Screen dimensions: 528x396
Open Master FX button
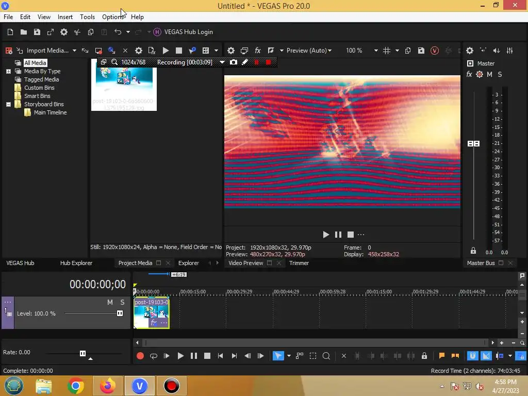tap(469, 74)
